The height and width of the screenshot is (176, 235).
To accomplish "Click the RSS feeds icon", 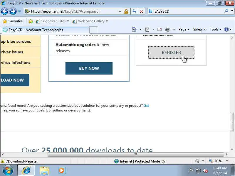I will [x=147, y=30].
